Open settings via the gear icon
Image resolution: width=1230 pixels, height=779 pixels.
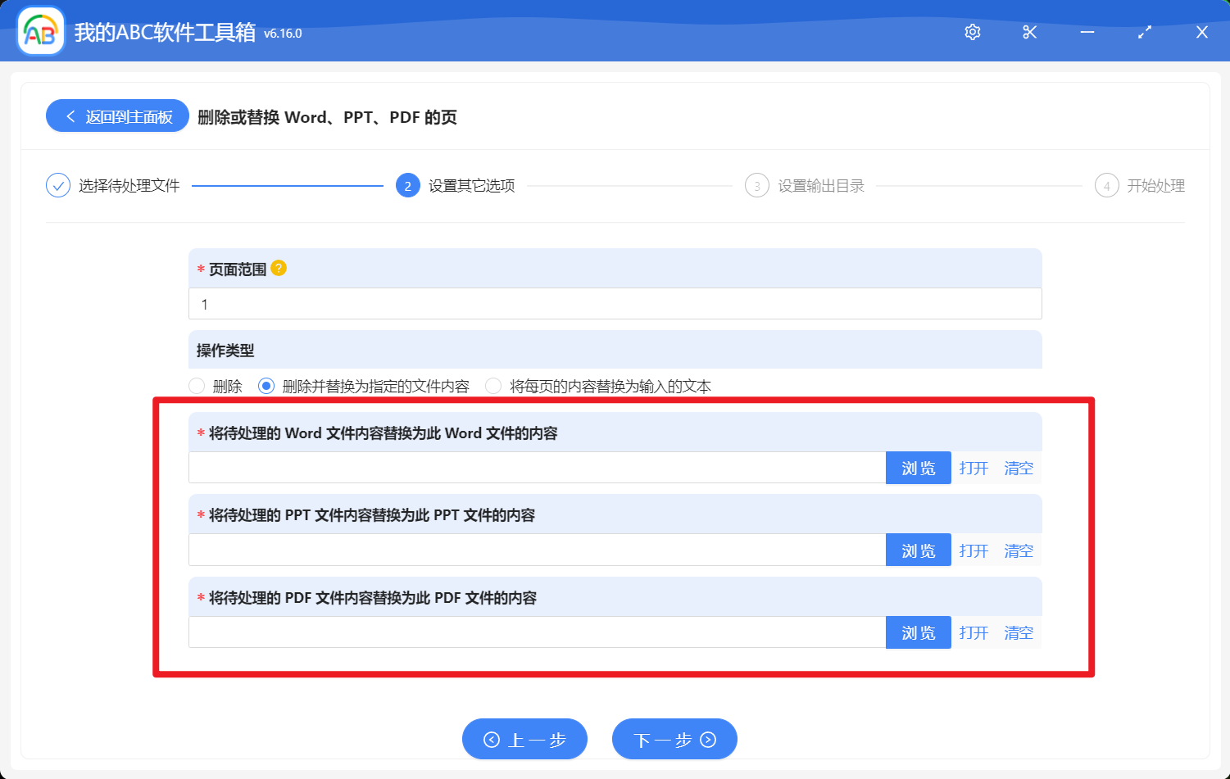point(972,32)
